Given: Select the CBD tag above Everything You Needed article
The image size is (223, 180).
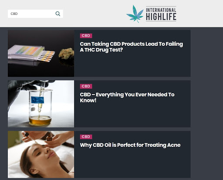Looking at the screenshot, I should [x=86, y=86].
